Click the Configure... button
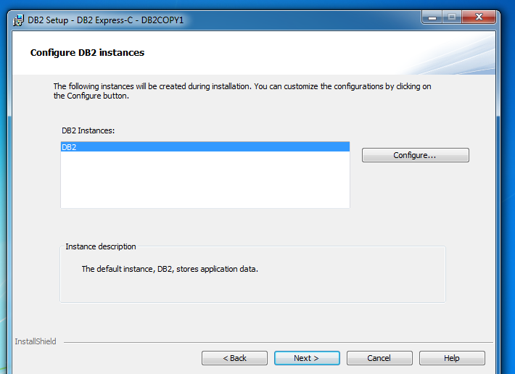The image size is (515, 374). 415,155
